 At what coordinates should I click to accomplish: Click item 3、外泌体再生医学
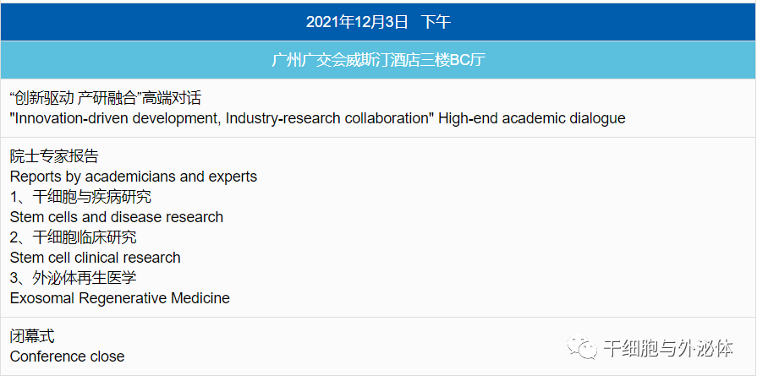pyautogui.click(x=73, y=278)
